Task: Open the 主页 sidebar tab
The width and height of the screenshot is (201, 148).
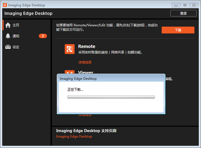Action: click(16, 25)
